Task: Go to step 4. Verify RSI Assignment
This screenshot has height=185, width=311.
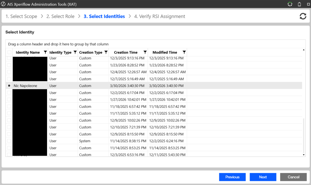Action: 159,16
